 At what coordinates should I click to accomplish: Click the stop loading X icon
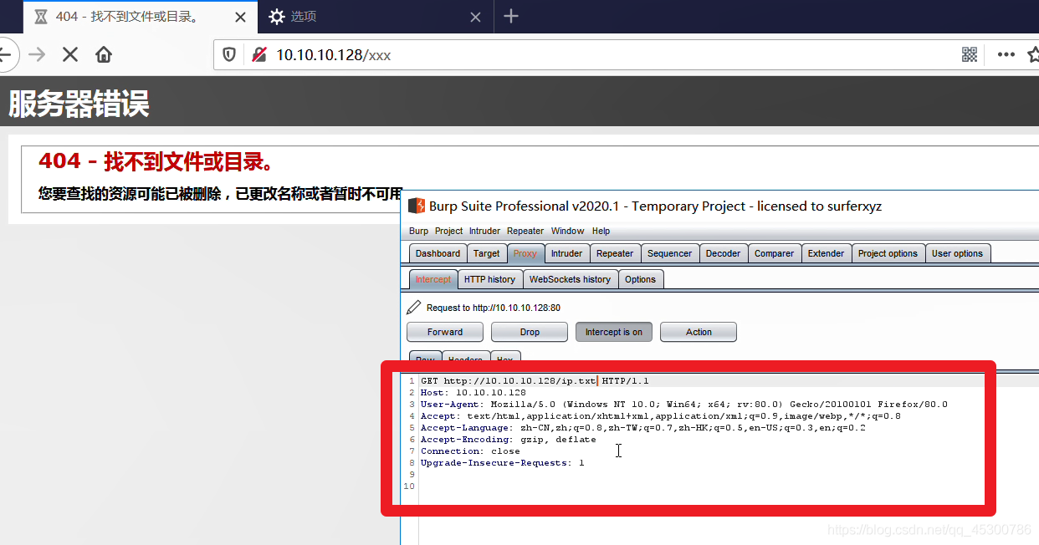click(70, 55)
